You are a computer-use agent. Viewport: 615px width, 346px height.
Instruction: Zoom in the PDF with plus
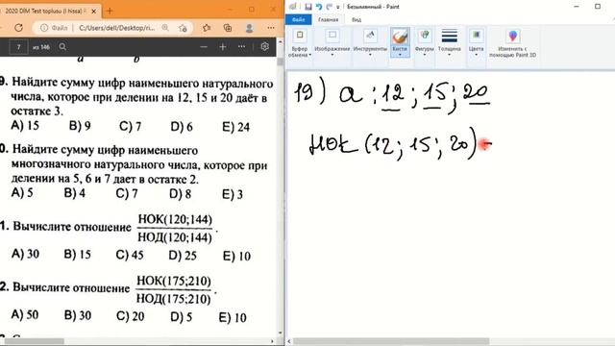222,47
